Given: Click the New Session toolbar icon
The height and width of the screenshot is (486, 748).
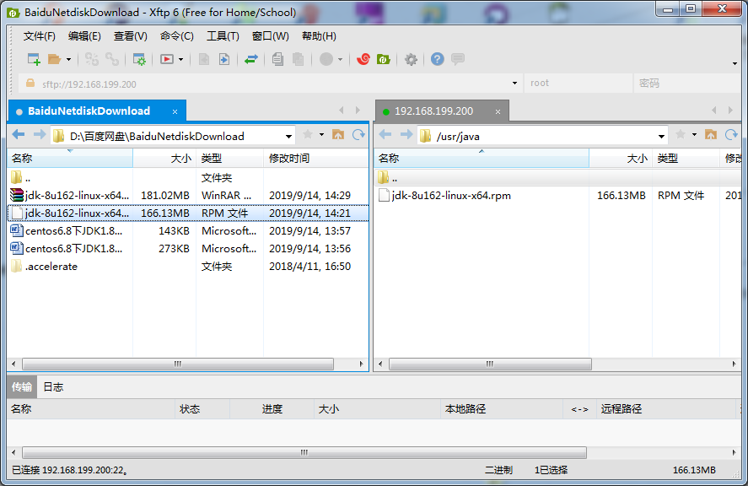Looking at the screenshot, I should coord(34,59).
